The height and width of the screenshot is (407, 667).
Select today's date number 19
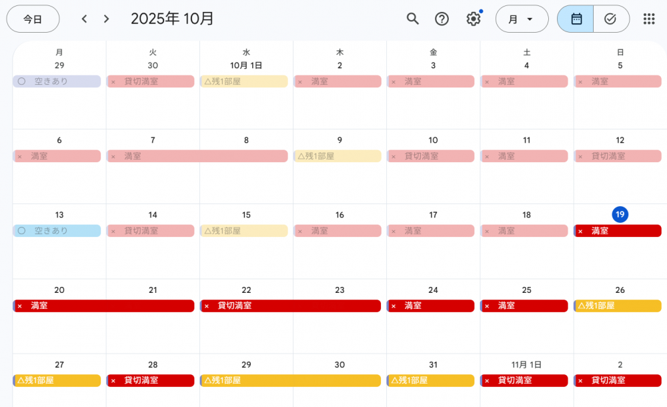tap(620, 215)
